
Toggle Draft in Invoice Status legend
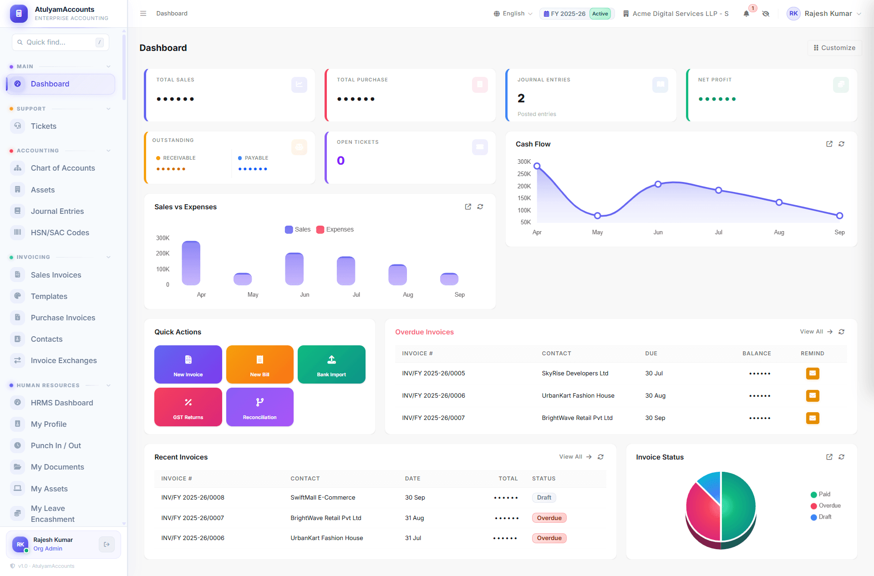click(821, 517)
